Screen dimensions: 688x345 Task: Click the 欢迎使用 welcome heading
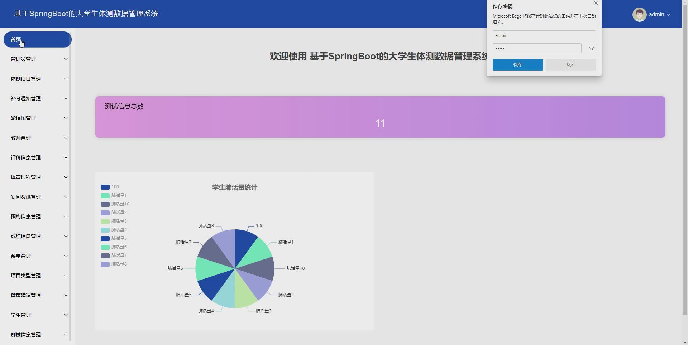[379, 56]
